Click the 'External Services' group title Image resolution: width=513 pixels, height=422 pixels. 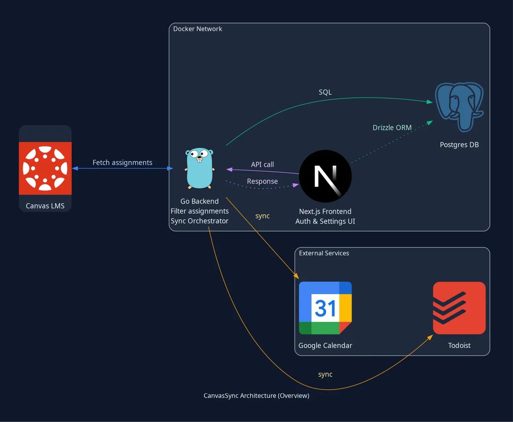point(324,253)
